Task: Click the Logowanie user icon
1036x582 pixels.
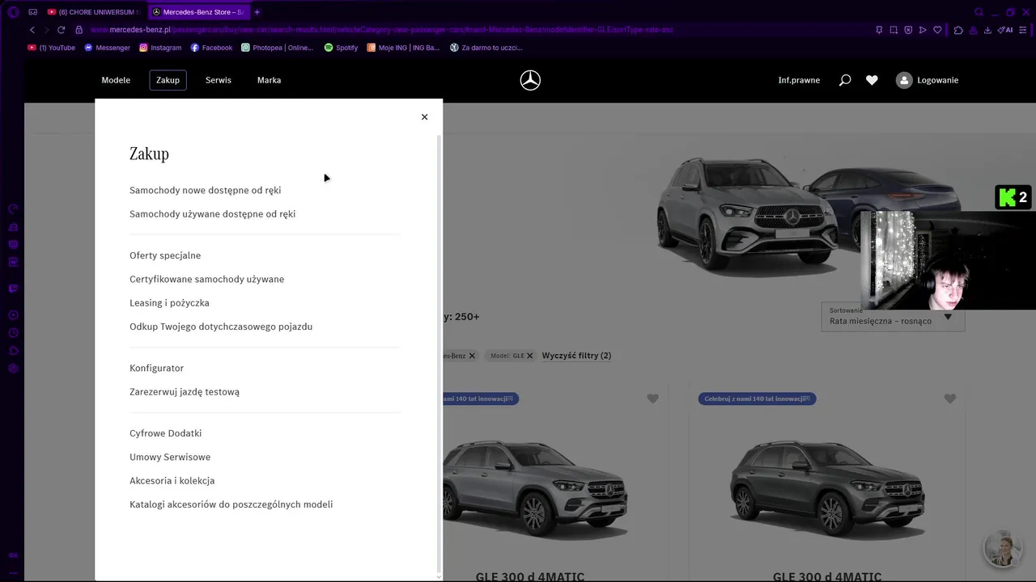Action: pyautogui.click(x=904, y=80)
